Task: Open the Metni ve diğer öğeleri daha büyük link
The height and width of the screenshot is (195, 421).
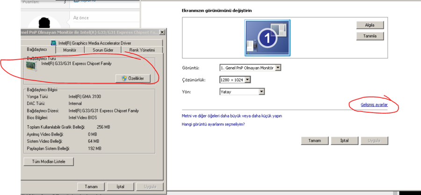Action: coord(232,116)
